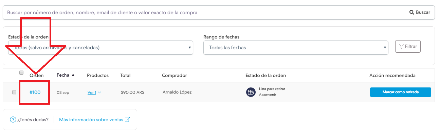The width and height of the screenshot is (439, 132).
Task: Click Marcar como retirada button
Action: coord(401,92)
